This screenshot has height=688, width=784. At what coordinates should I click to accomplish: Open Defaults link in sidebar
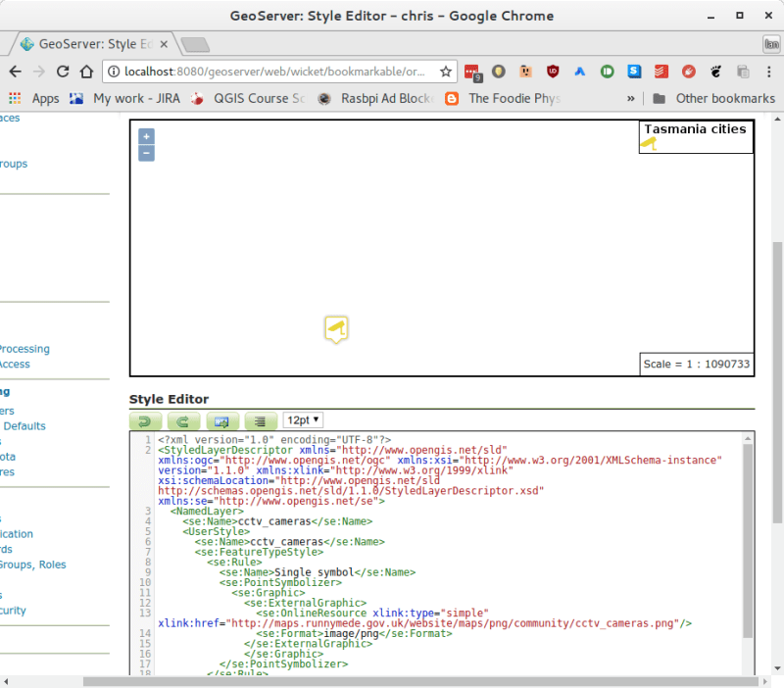pos(24,426)
